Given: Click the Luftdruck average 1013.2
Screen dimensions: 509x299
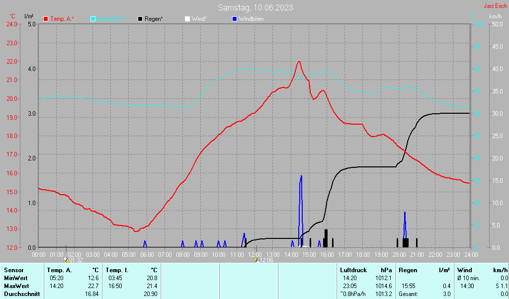Looking at the screenshot, I should point(384,294).
